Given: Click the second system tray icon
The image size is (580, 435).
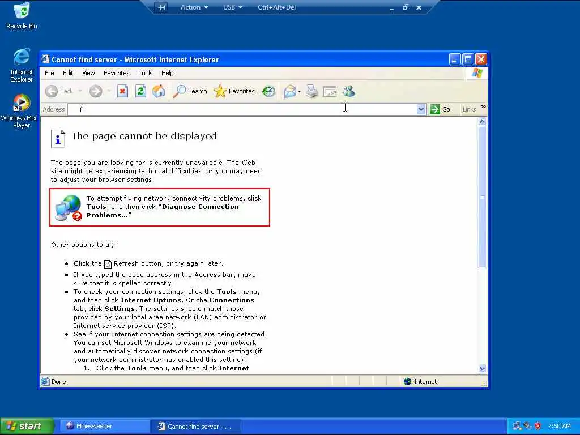Looking at the screenshot, I should coord(527,426).
